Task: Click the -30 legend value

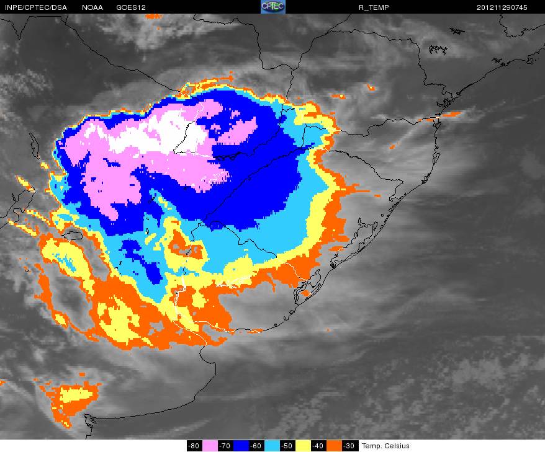Action: tap(349, 446)
